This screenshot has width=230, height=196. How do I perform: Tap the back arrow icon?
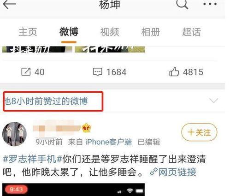click(x=9, y=4)
